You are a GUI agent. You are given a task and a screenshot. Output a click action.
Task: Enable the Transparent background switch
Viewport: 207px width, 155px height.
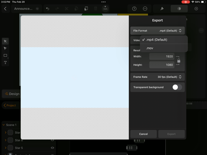177,87
